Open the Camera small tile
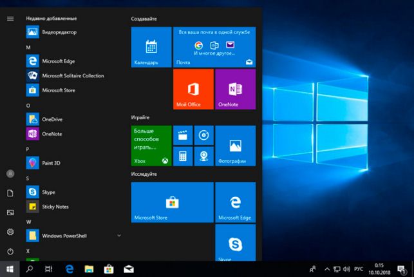This screenshot has height=277, width=414. [204, 157]
